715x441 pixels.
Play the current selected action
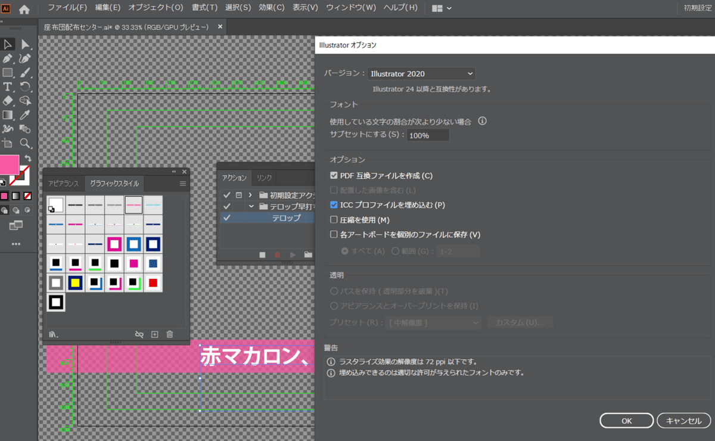coord(293,255)
